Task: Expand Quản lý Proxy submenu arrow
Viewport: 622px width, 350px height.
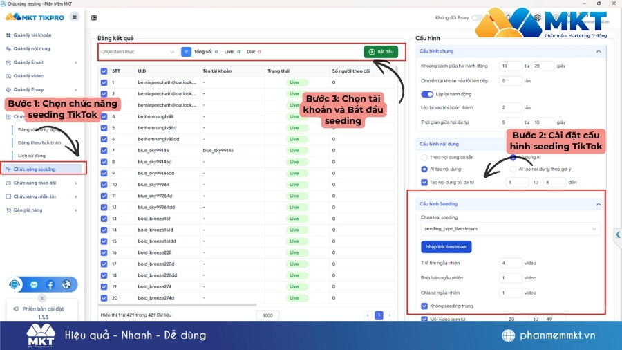Action: pos(76,90)
